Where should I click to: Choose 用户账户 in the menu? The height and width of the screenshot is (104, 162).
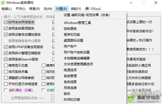[90, 46]
